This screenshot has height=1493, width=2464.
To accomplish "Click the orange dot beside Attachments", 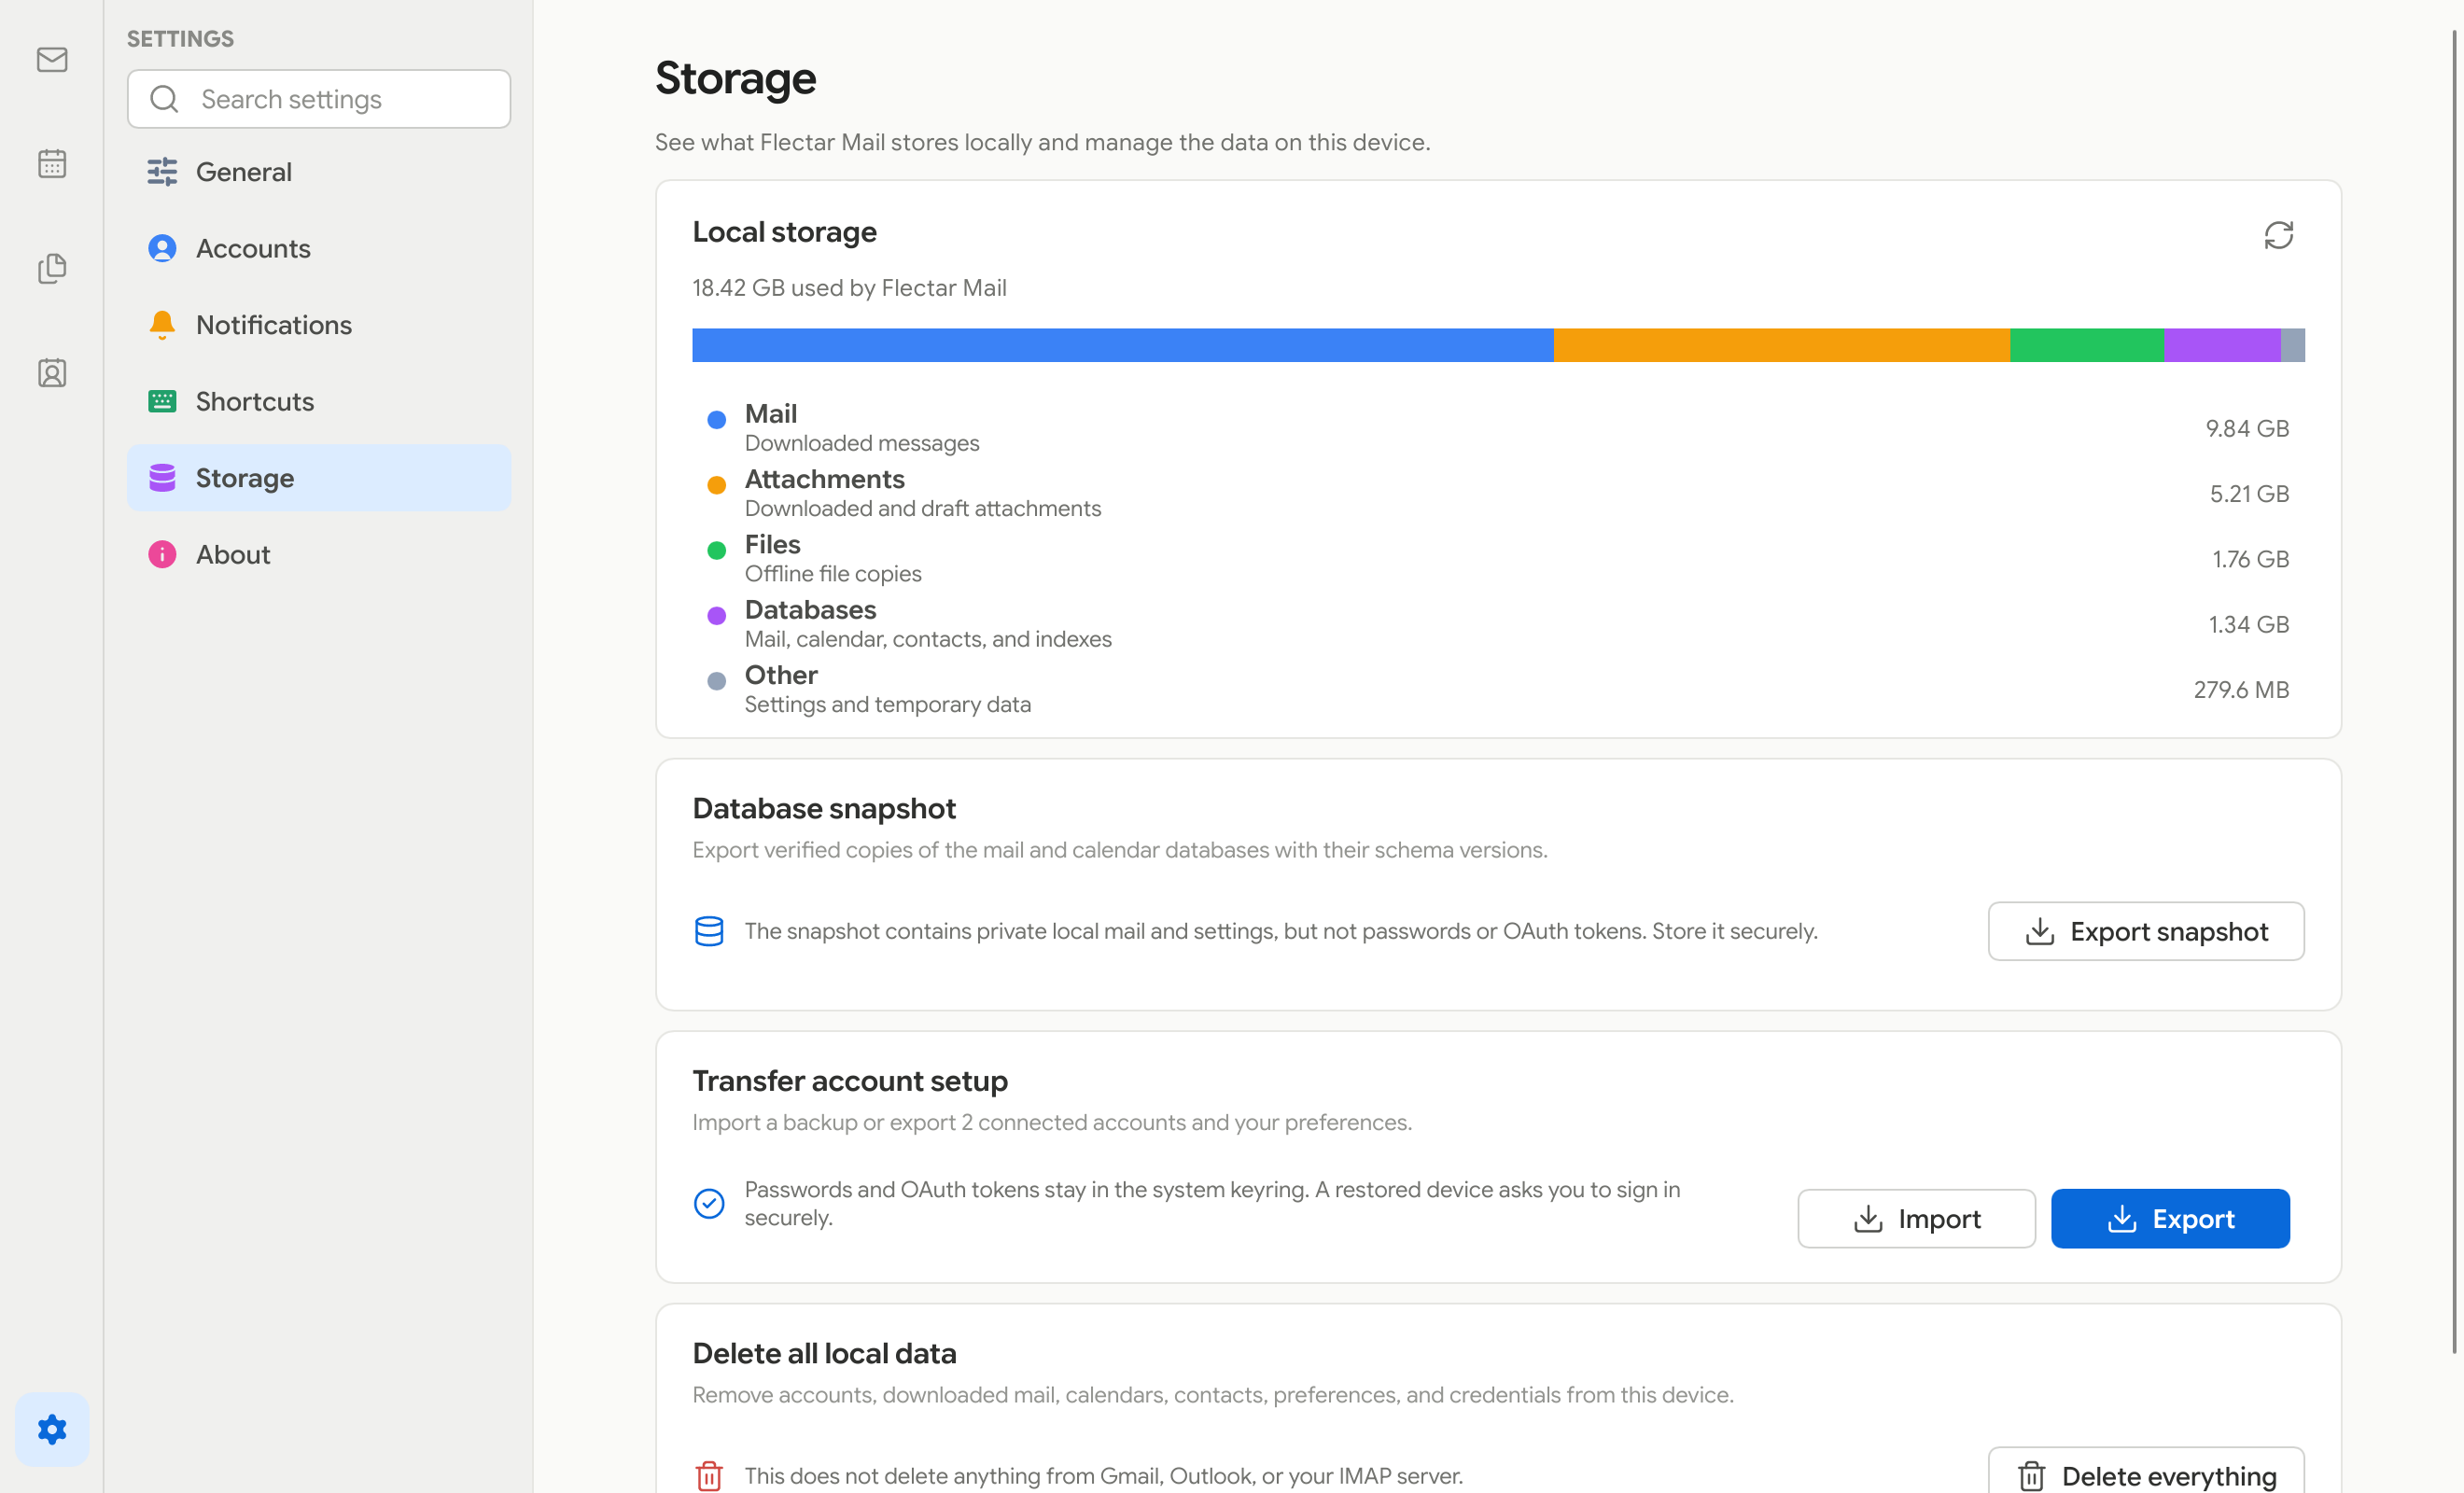I will click(x=716, y=485).
